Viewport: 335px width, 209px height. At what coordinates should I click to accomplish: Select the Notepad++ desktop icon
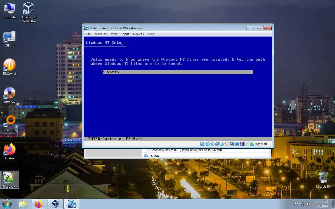[10, 180]
